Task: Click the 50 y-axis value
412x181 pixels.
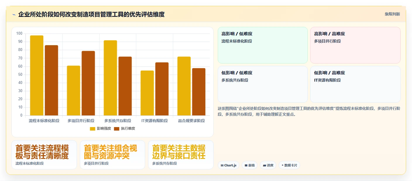Action: 20,75
